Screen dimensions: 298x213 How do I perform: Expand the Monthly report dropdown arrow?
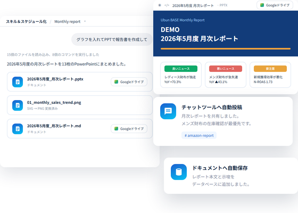click(85, 21)
